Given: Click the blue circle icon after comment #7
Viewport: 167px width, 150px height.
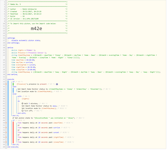Looking at the screenshot, I should point(57,85).
